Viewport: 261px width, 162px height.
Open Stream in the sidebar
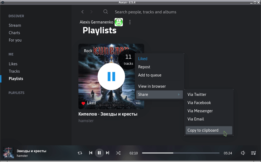15,25
